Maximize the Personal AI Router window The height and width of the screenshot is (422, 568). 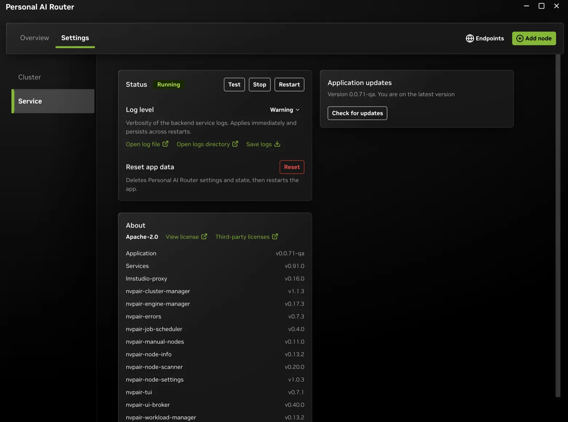[x=541, y=6]
